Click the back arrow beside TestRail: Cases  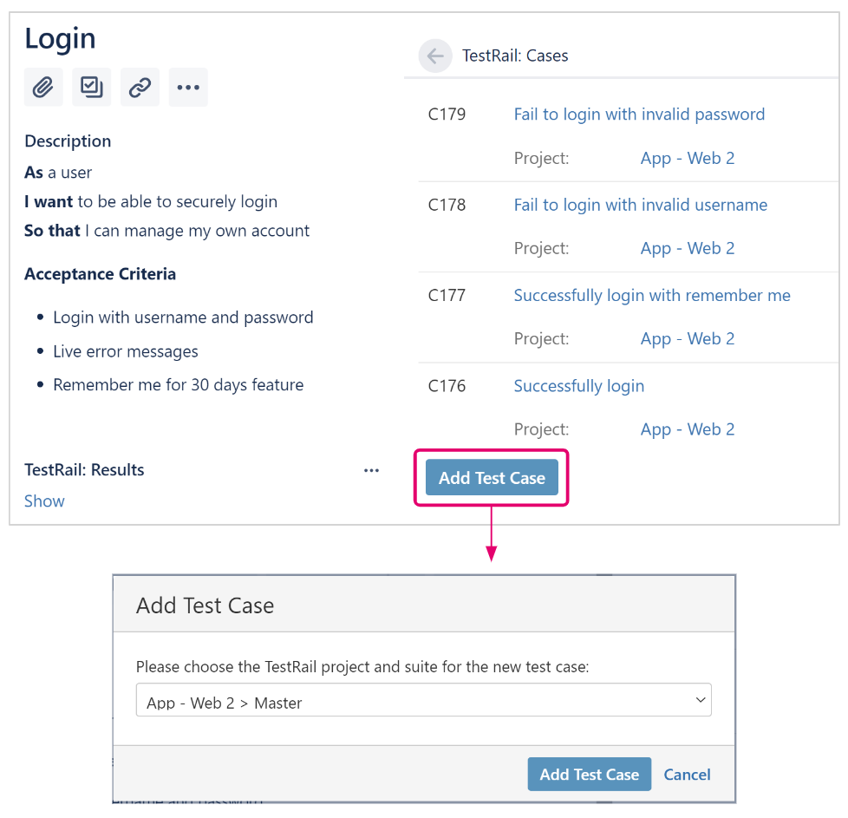pyautogui.click(x=435, y=56)
